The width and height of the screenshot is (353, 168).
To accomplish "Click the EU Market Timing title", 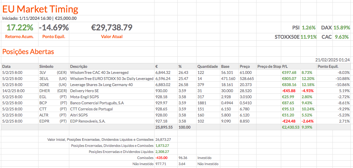I will point(40,9).
